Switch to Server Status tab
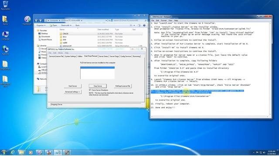 (x=103, y=56)
